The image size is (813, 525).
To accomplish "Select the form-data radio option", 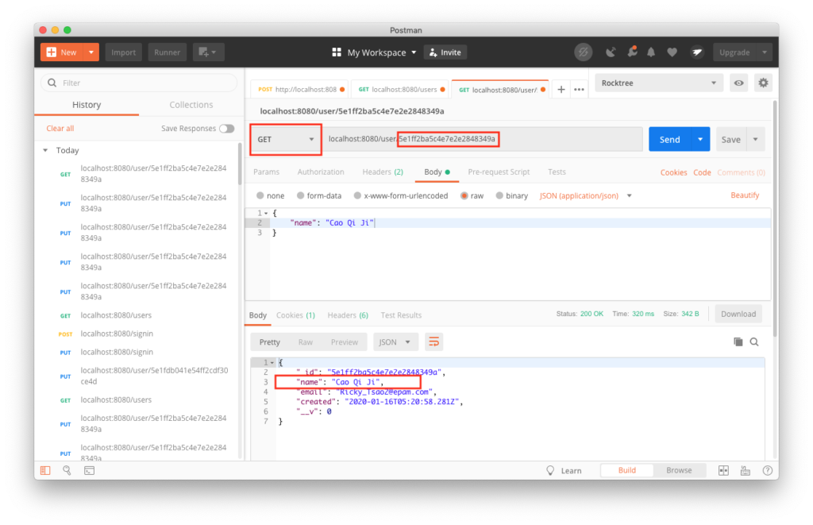I will click(x=300, y=195).
